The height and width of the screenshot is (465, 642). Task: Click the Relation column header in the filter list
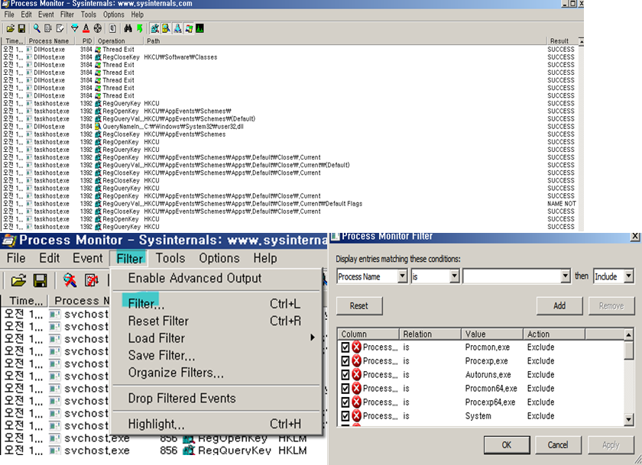tap(430, 334)
